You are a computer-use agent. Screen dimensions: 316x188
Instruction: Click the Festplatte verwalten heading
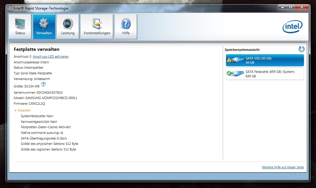point(36,49)
